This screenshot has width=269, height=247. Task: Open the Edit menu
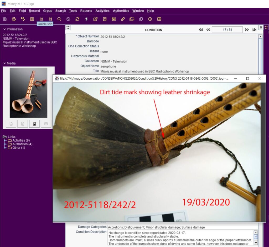coord(12,11)
